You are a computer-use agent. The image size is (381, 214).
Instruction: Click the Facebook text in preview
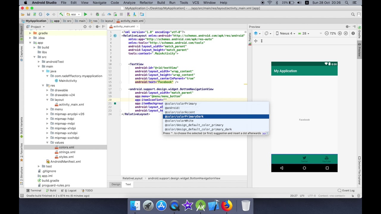(x=304, y=120)
